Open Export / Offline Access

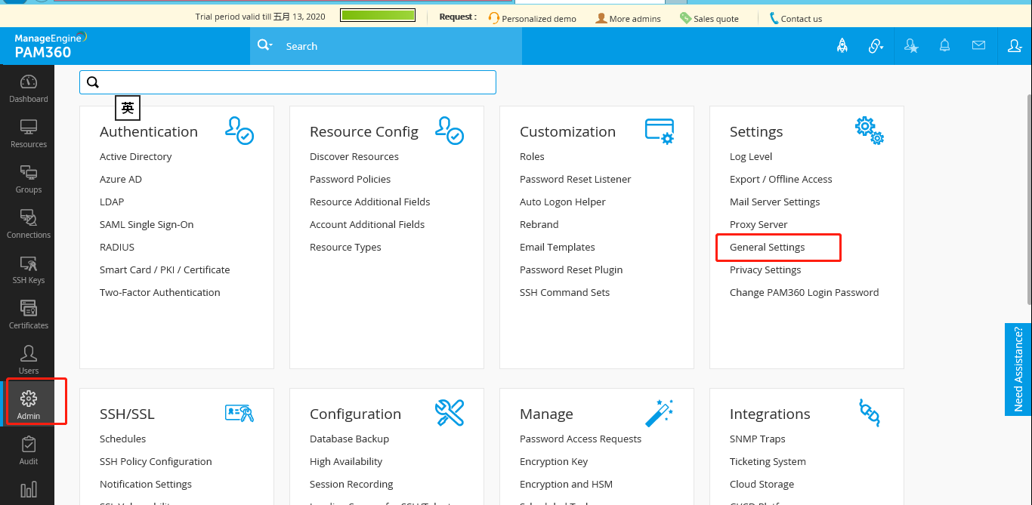coord(781,180)
